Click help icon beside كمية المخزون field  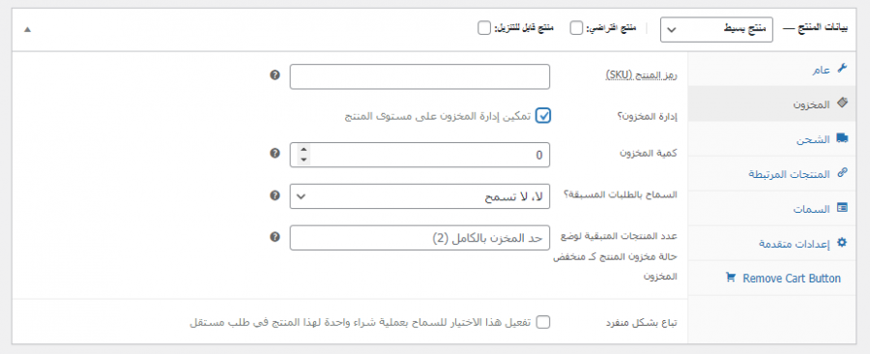click(275, 153)
